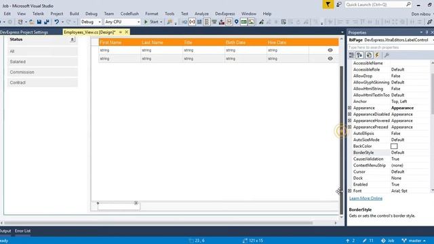Screen dimensions: 434x244
Task: Click the green label toolbar icon
Action: pos(243,22)
